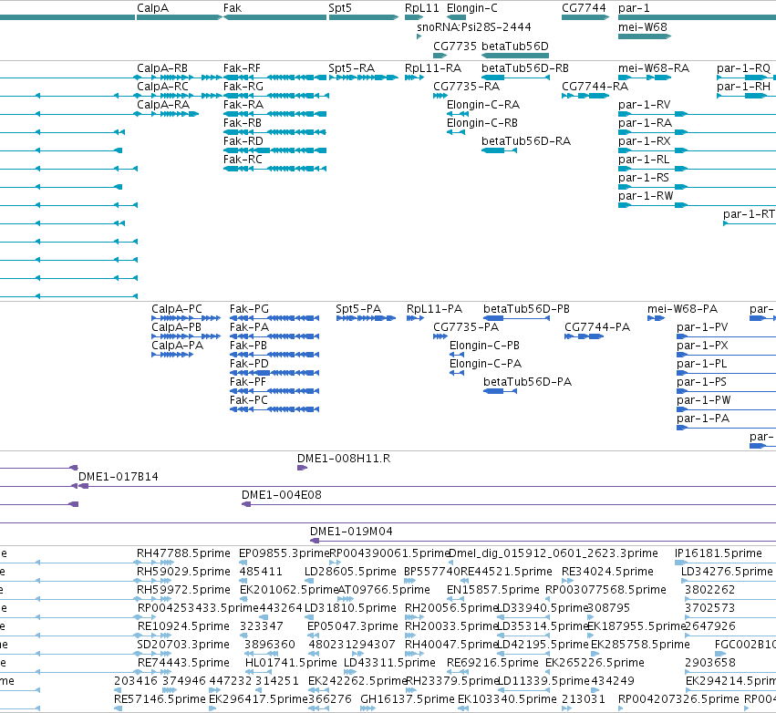The height and width of the screenshot is (713, 776).
Task: Select the Fak gene label
Action: point(233,8)
